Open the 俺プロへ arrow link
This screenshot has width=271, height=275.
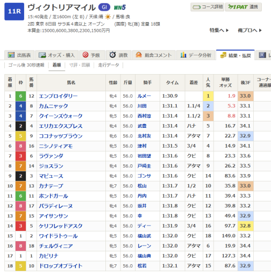tap(249, 30)
